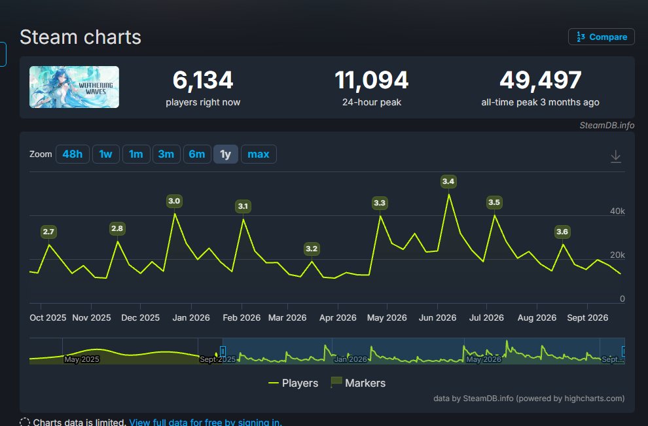The width and height of the screenshot is (648, 426).
Task: Click the 11,094 24-hour peak value
Action: point(372,80)
